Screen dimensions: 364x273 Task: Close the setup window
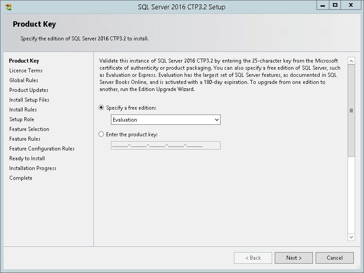351,5
